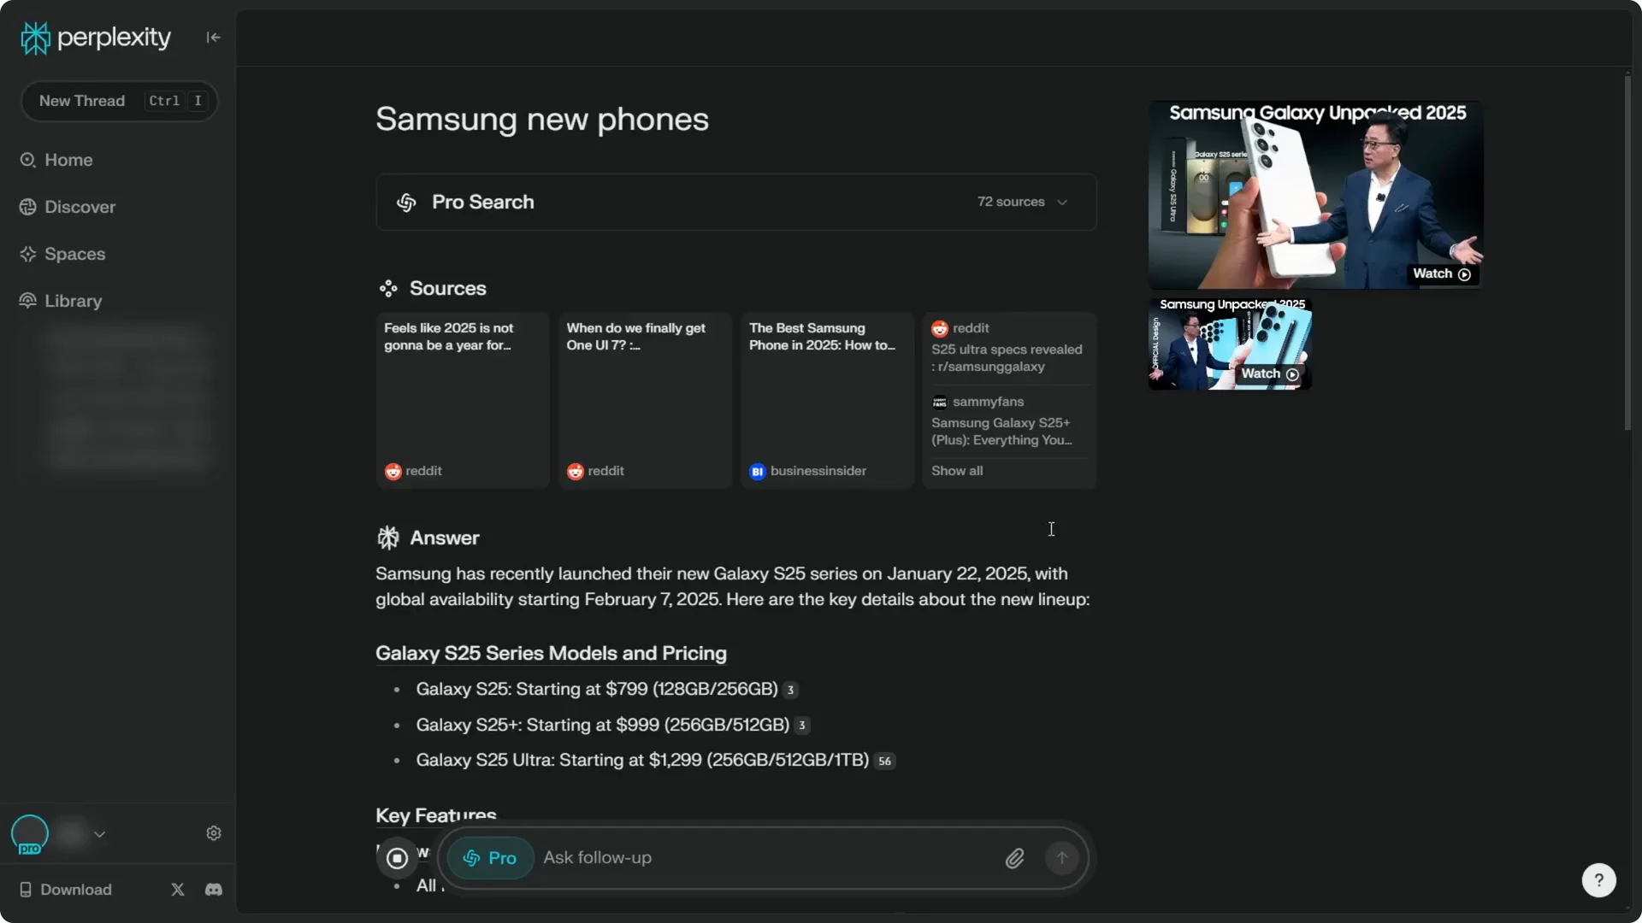
Task: Click in the Ask follow-up input field
Action: pyautogui.click(x=765, y=858)
